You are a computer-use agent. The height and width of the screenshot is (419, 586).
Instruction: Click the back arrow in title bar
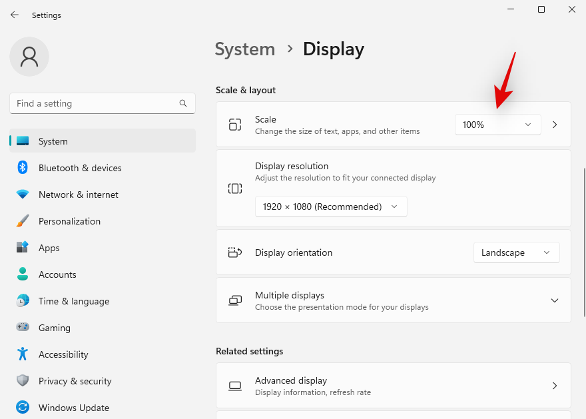click(x=15, y=15)
